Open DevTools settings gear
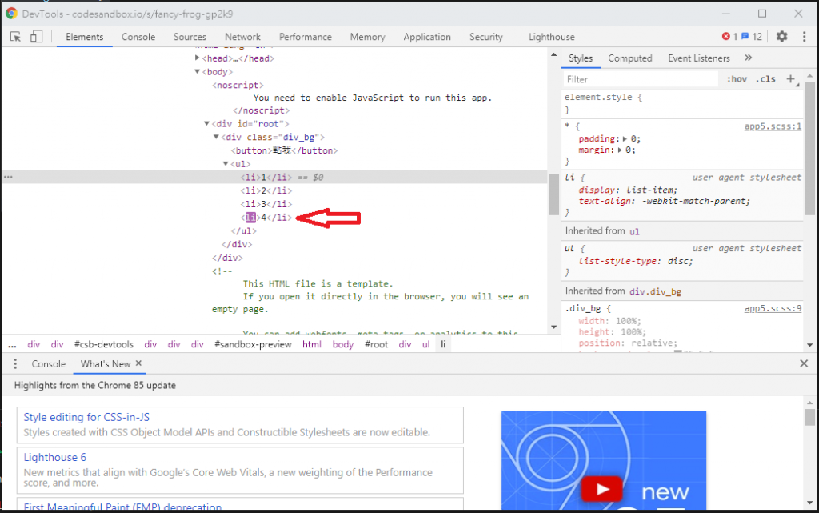The image size is (819, 513). click(x=781, y=37)
